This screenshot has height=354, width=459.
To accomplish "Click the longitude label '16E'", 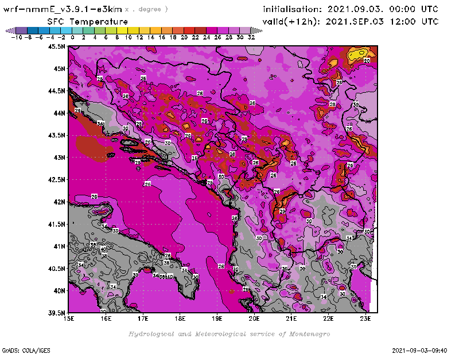I will (106, 318).
